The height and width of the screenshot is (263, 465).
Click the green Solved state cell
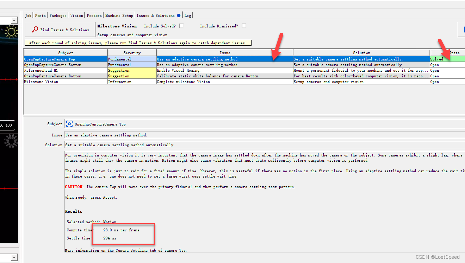447,59
